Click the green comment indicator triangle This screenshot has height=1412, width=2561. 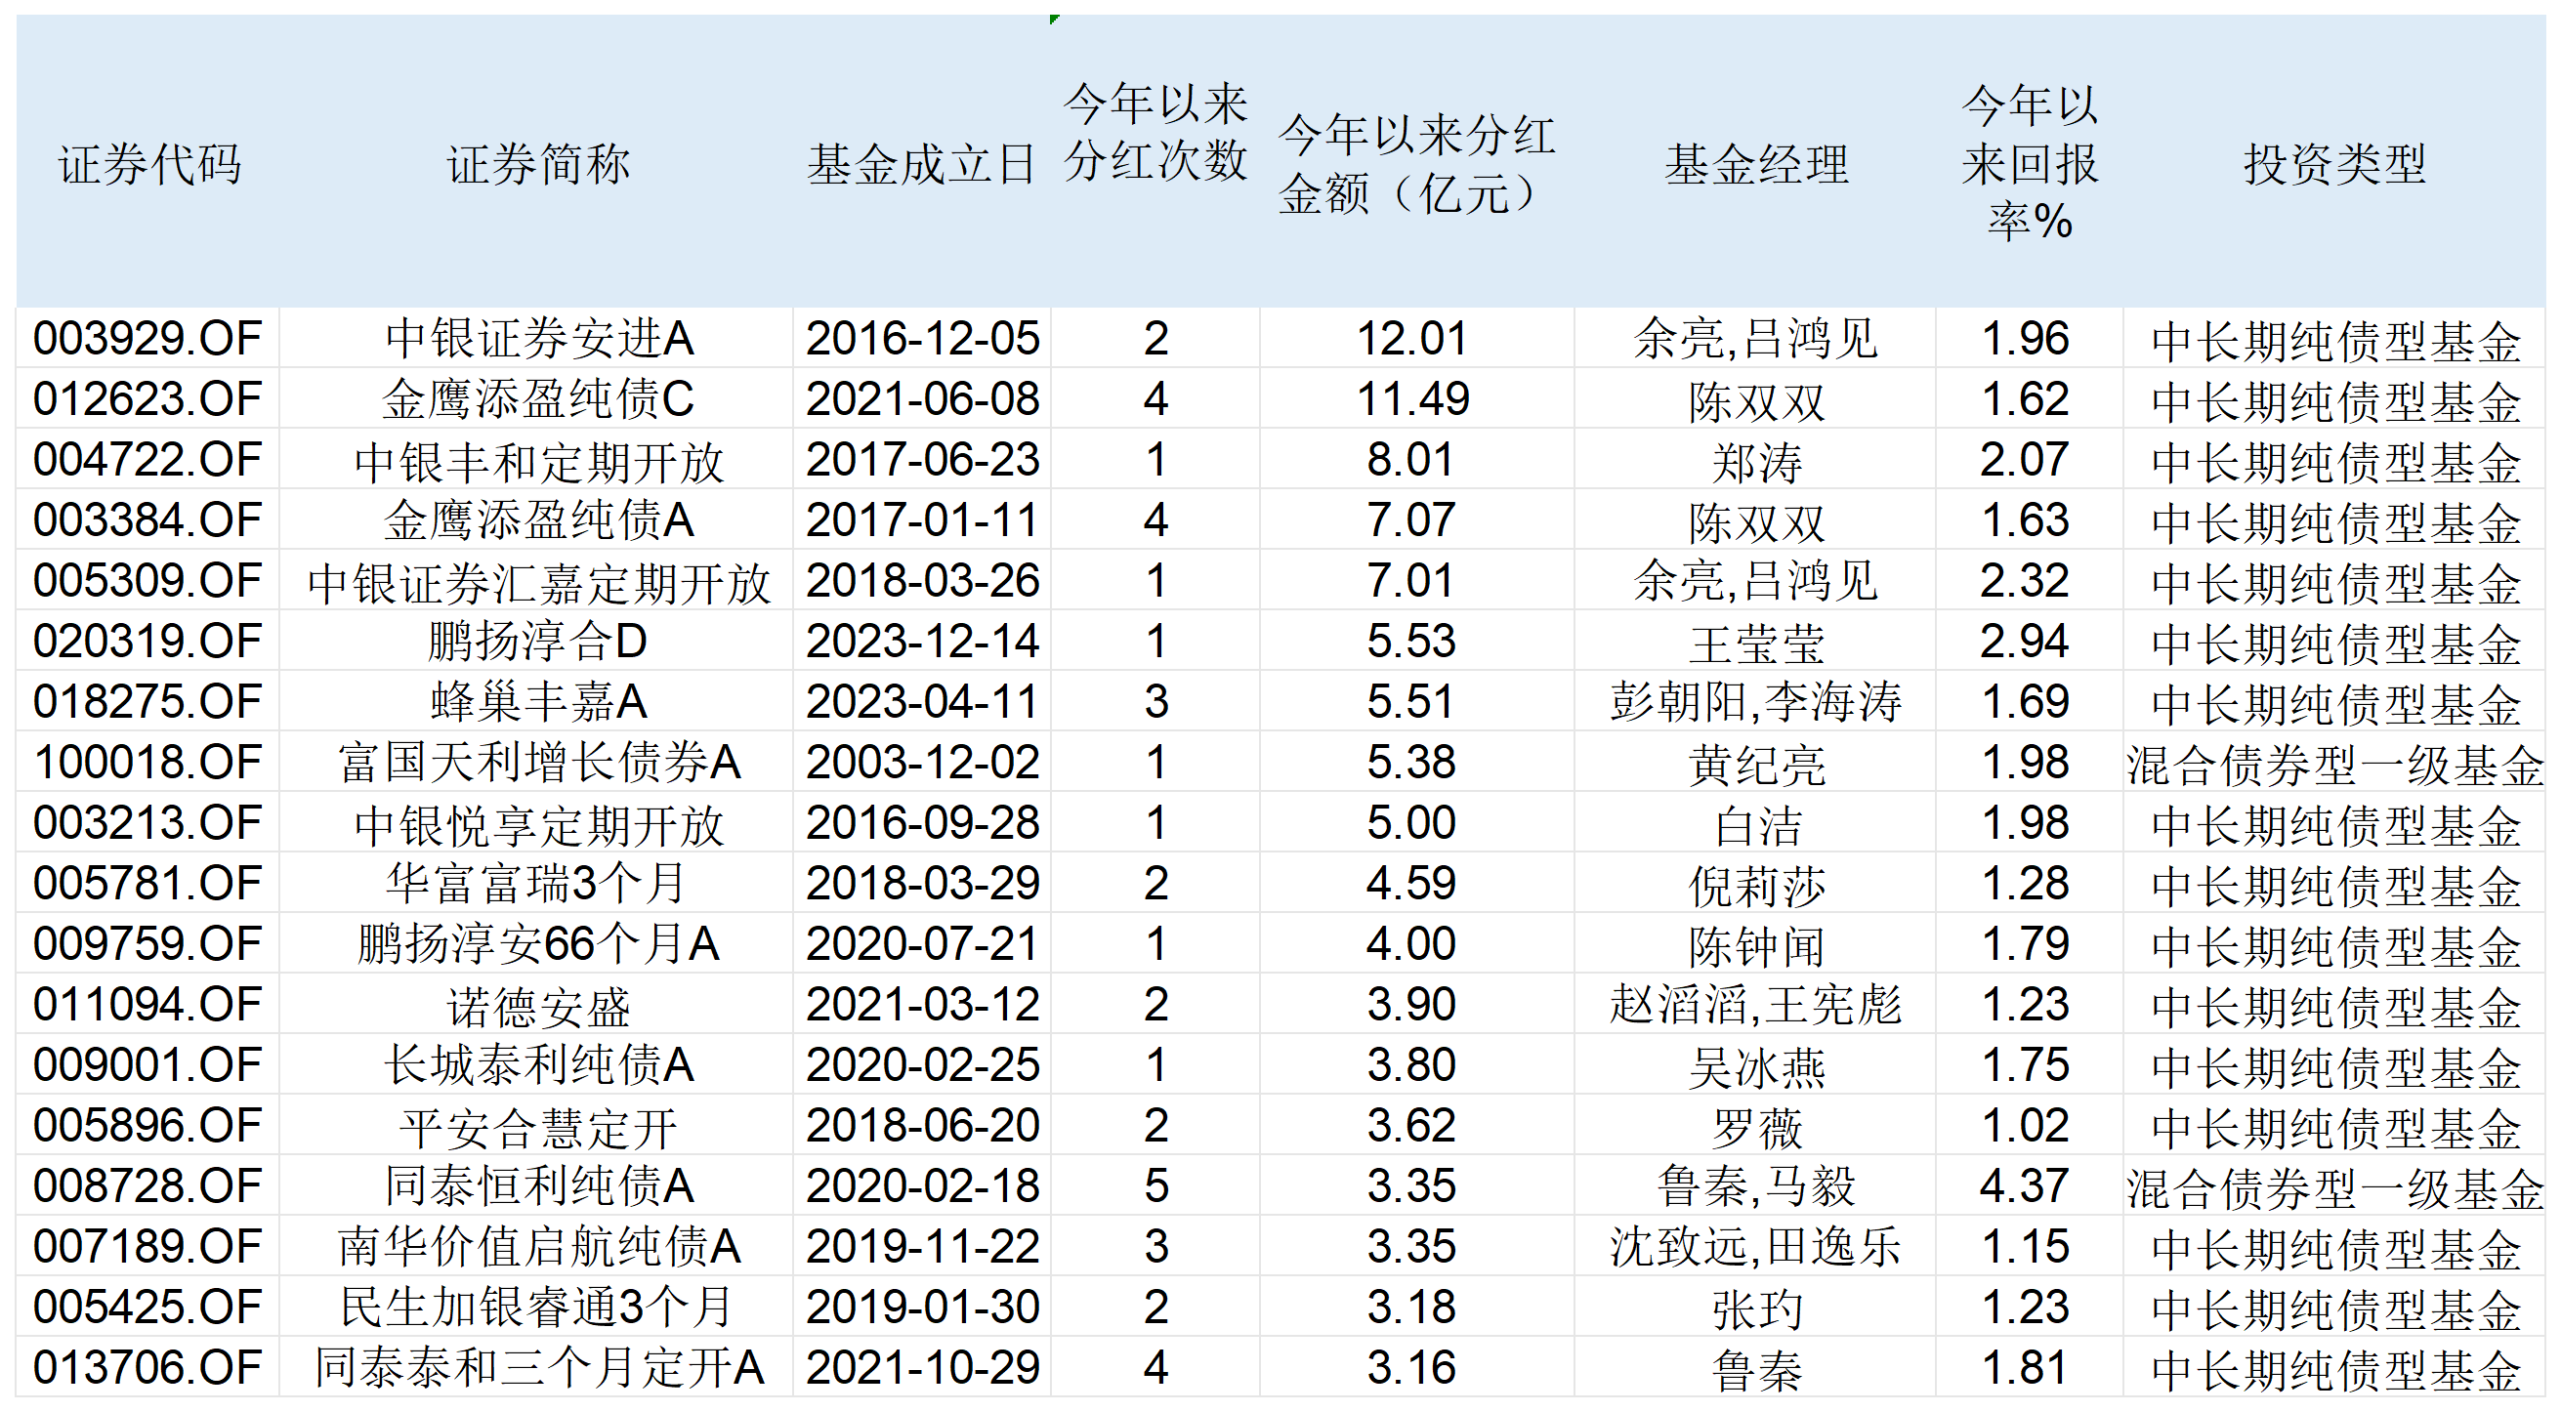coord(1055,20)
